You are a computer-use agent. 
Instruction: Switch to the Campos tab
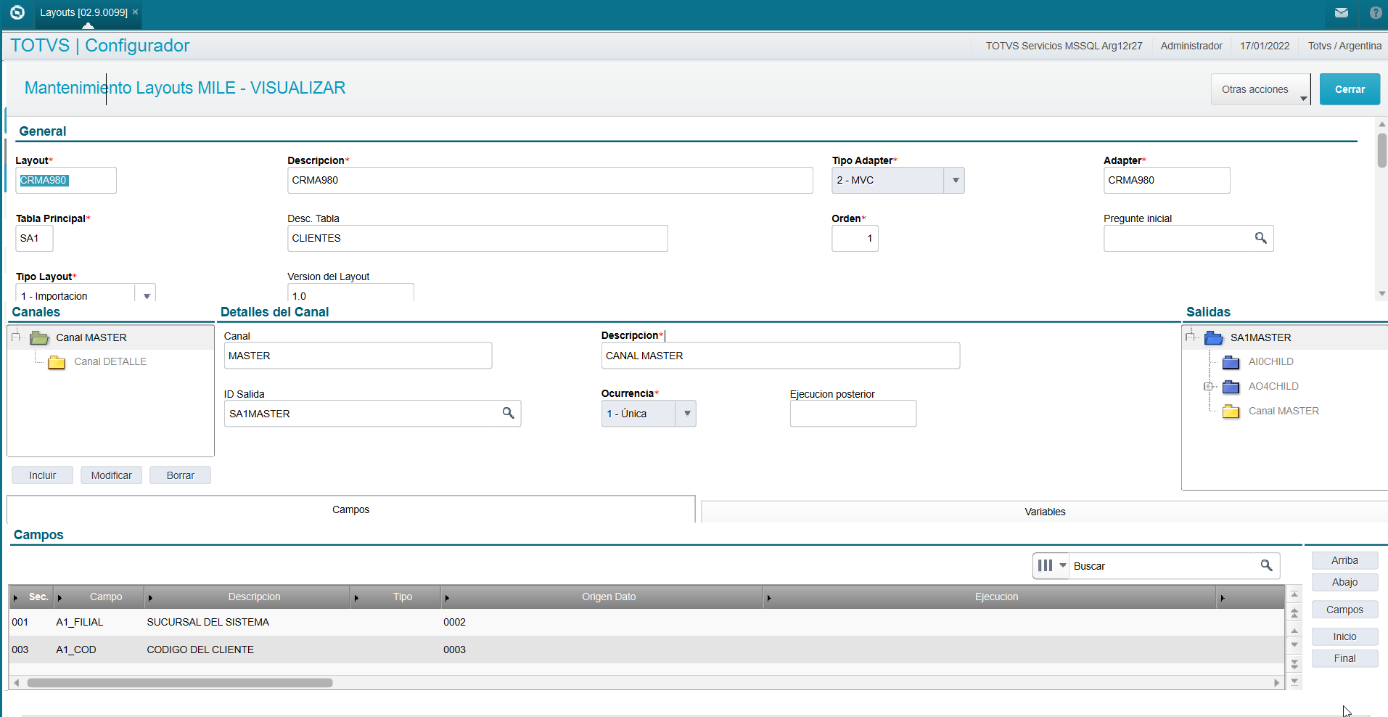click(351, 509)
